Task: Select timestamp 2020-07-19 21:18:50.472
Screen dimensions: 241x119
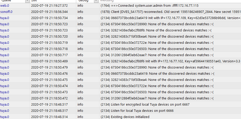Action: tap(49, 98)
